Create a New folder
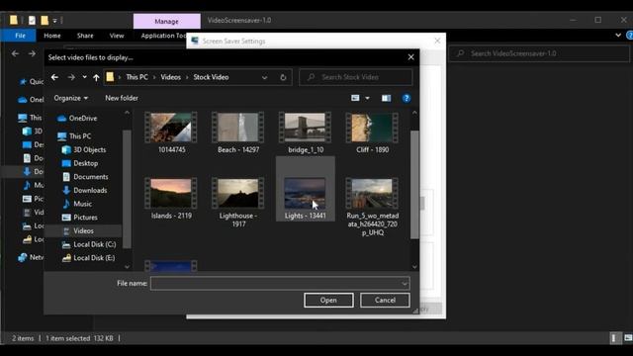Image resolution: width=633 pixels, height=356 pixels. (x=122, y=98)
